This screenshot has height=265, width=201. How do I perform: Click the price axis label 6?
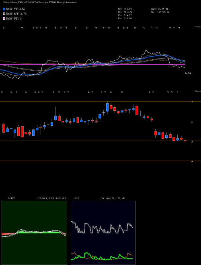[192, 122]
